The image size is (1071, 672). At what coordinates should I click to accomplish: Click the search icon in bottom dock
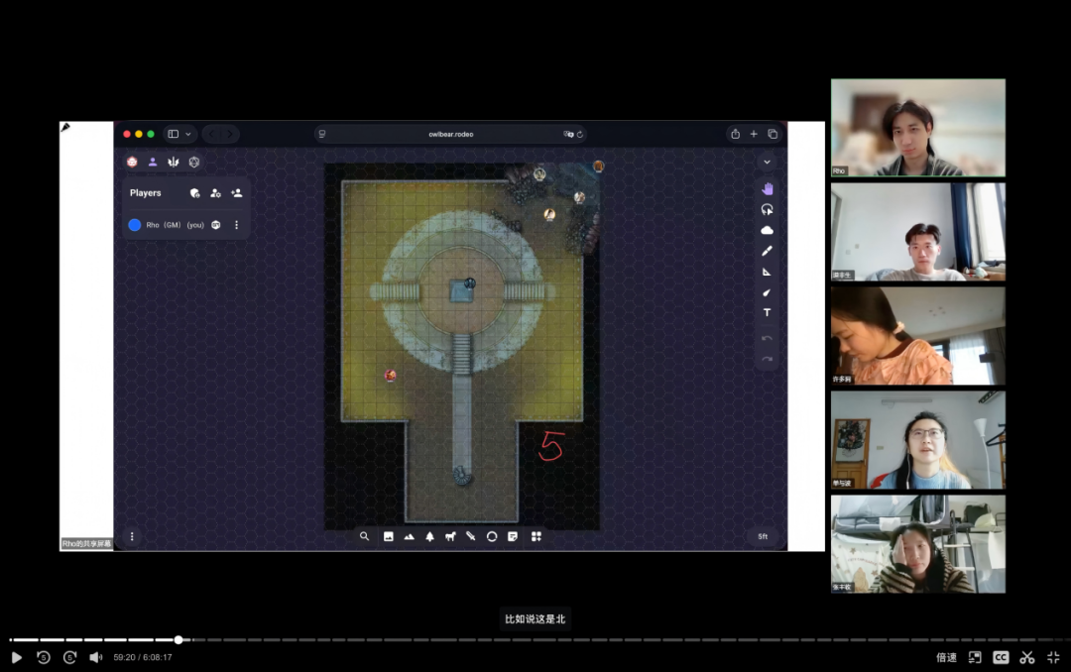[x=364, y=536]
